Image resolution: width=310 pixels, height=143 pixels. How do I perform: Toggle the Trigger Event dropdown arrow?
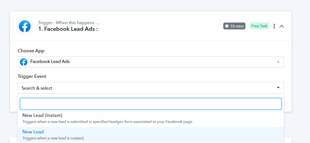pyautogui.click(x=278, y=88)
